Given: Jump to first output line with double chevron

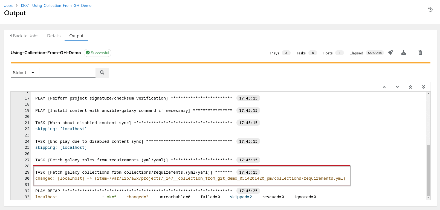Looking at the screenshot, I should click(x=410, y=87).
